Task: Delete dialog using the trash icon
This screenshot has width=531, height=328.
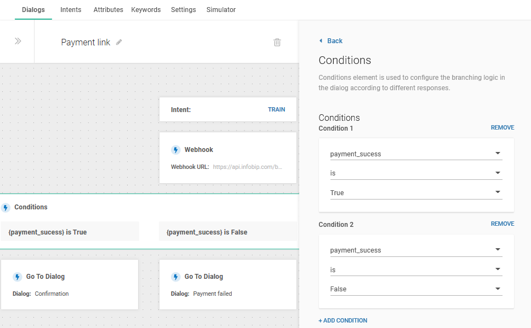Action: pos(277,42)
